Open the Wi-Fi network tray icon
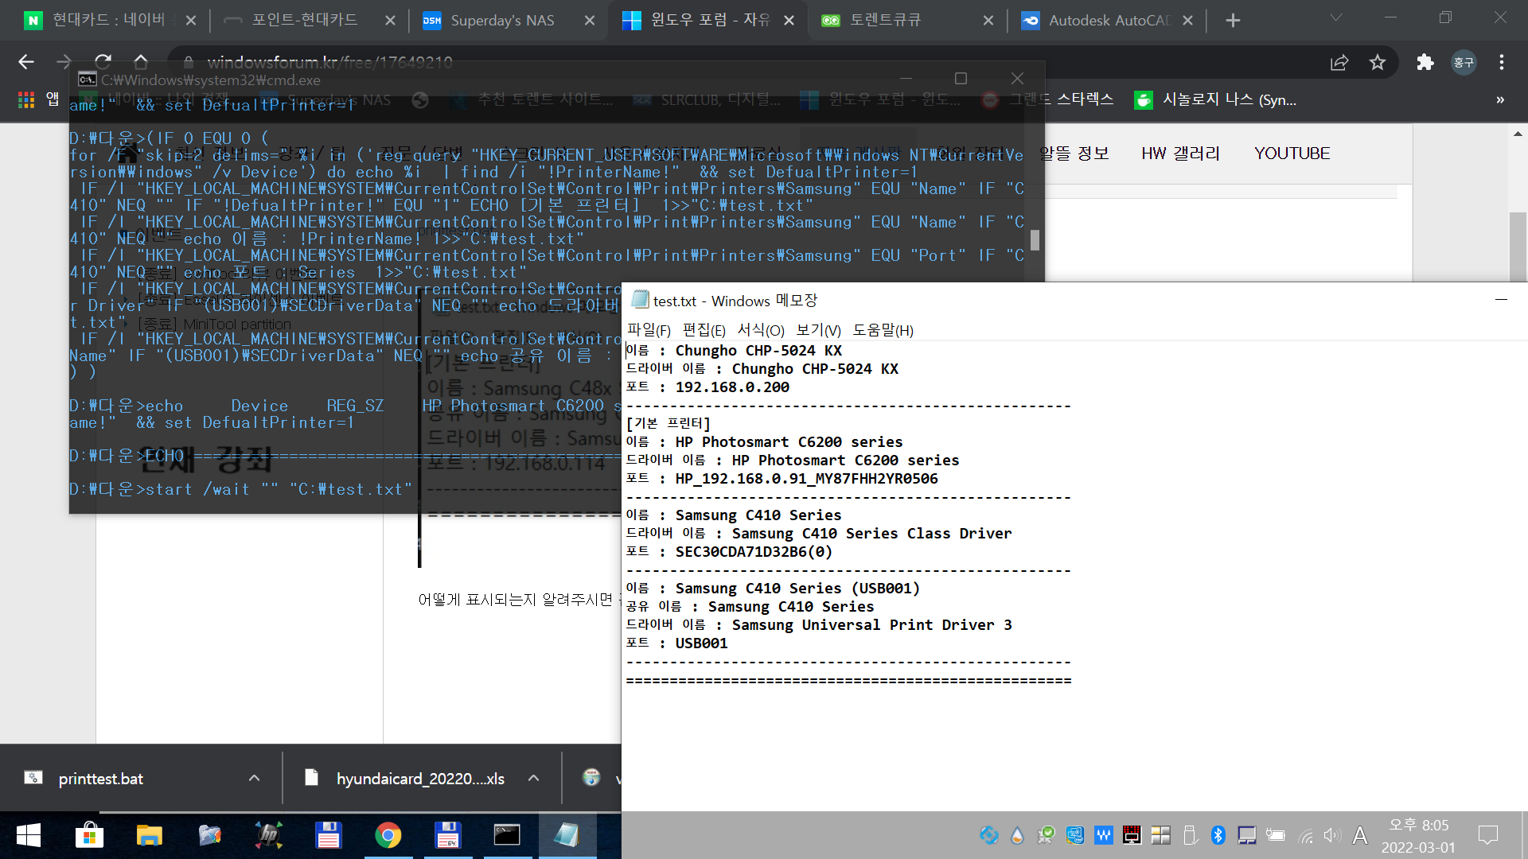 click(x=1305, y=835)
